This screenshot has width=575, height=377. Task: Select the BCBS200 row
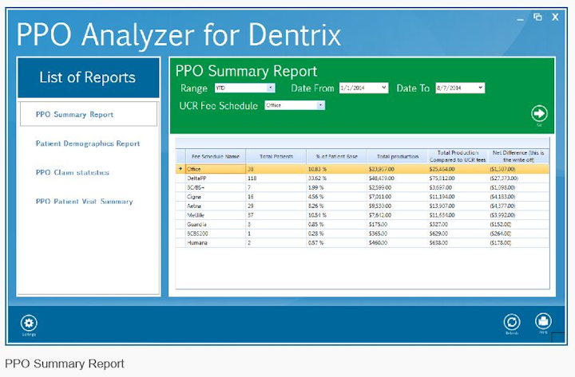[x=363, y=234]
